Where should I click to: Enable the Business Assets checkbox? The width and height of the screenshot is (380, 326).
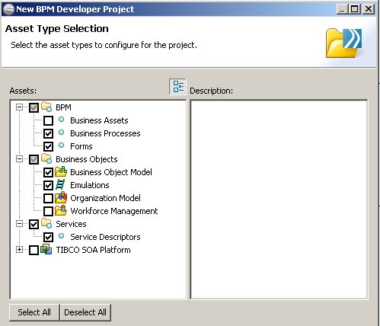click(48, 120)
